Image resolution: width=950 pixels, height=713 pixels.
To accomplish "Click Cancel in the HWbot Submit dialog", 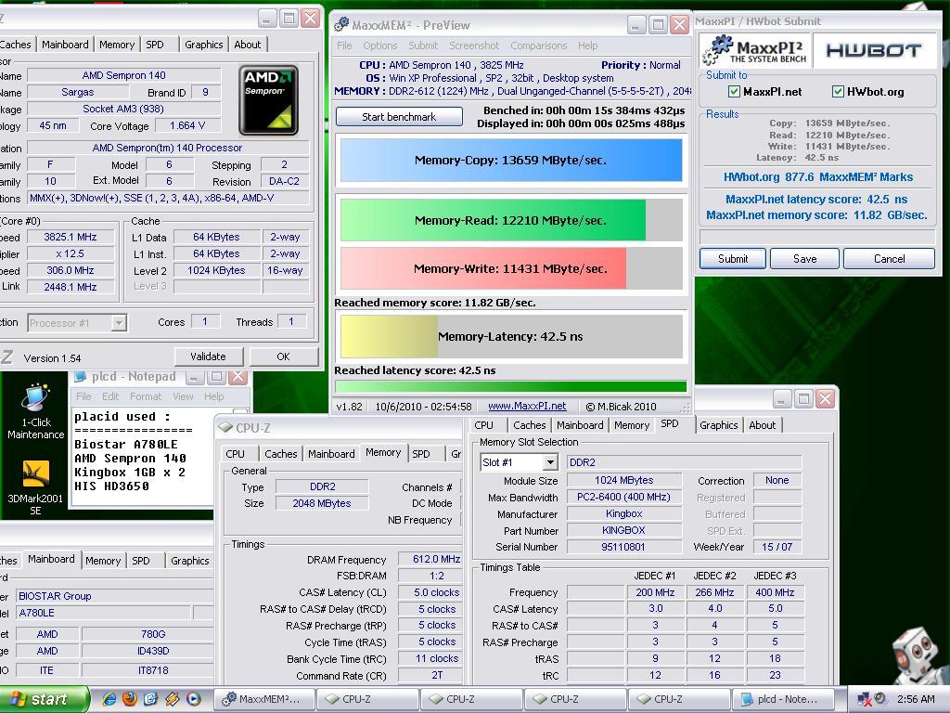I will [x=889, y=258].
